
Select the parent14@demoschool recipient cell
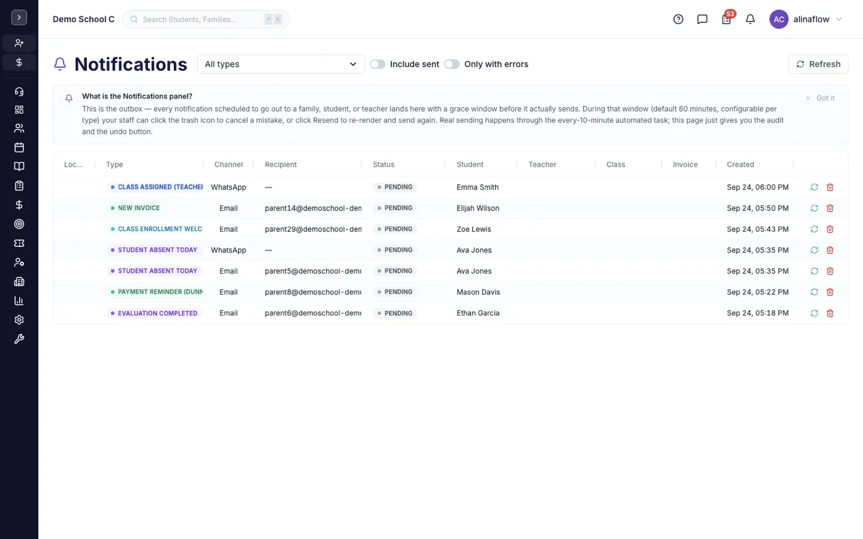pos(313,208)
